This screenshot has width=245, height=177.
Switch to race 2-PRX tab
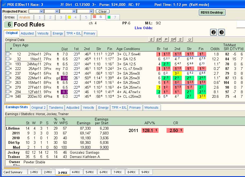pyautogui.click(x=48, y=172)
